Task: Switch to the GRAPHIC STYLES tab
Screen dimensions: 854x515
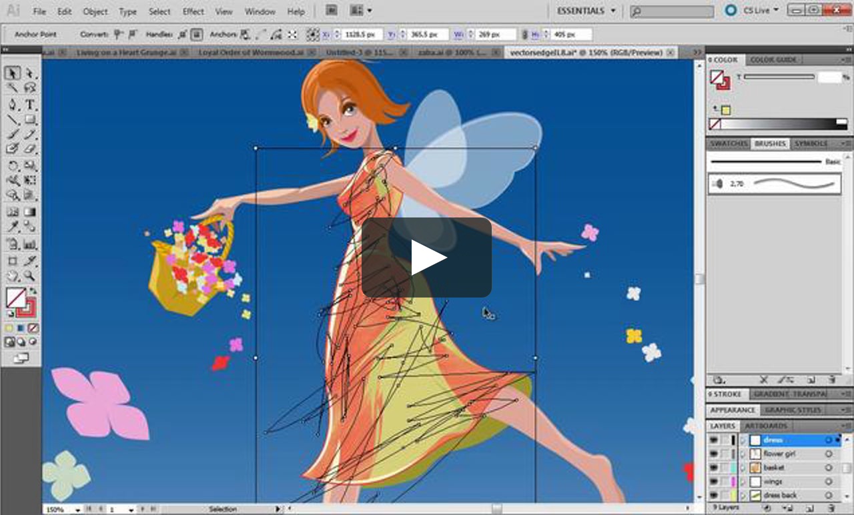Action: tap(793, 410)
